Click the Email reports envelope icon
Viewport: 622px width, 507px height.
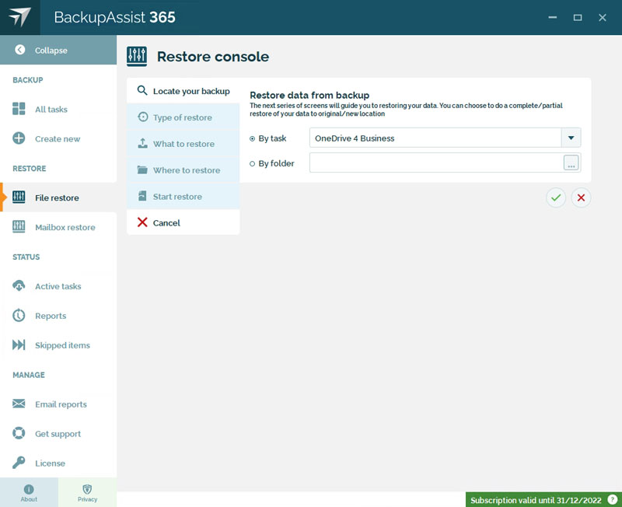pyautogui.click(x=19, y=404)
